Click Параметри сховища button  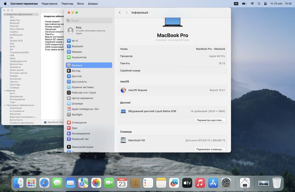pos(210,149)
